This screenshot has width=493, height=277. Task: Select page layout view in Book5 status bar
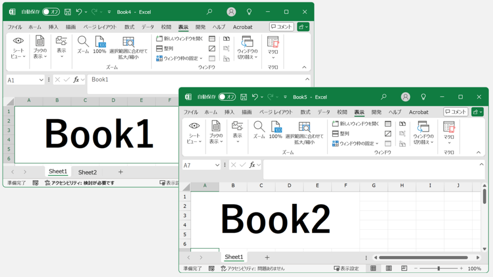click(x=389, y=268)
